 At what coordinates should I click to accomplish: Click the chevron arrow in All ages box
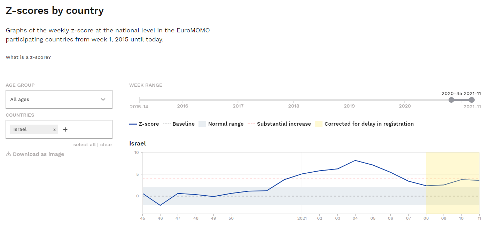(x=103, y=99)
